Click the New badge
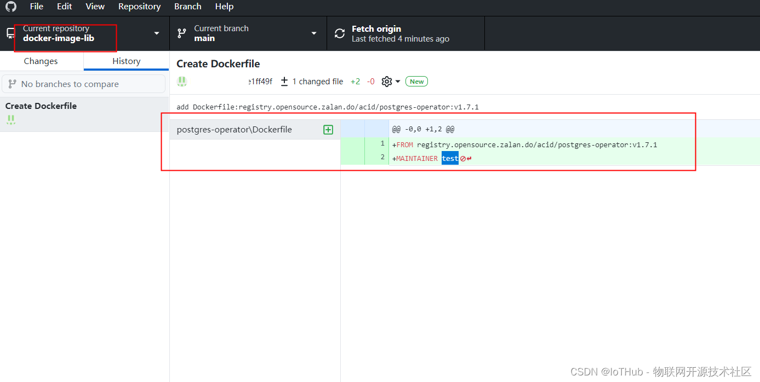760x382 pixels. [x=417, y=82]
